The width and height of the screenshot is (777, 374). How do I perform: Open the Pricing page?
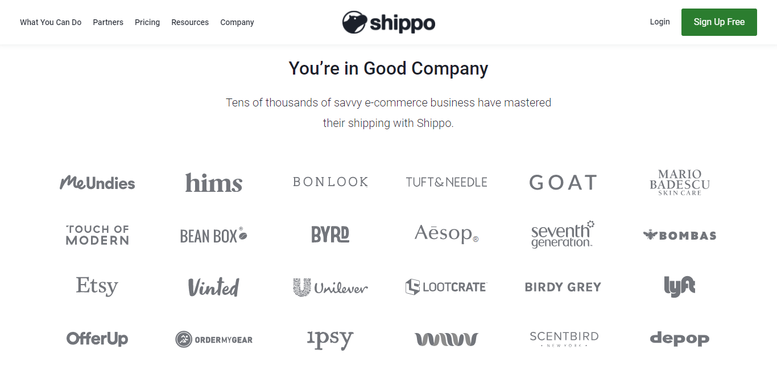point(147,22)
